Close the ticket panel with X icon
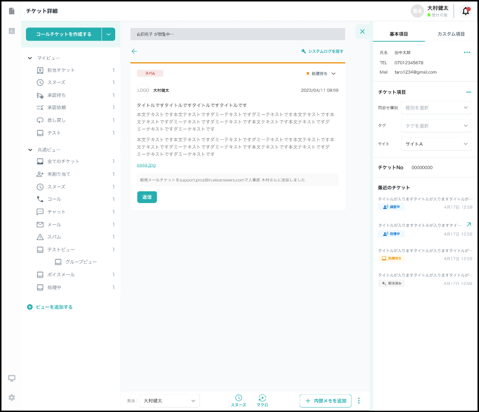 362,32
